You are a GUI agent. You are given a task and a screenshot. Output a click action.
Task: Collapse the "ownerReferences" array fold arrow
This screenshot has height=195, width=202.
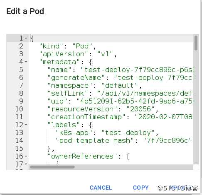pos(26,156)
